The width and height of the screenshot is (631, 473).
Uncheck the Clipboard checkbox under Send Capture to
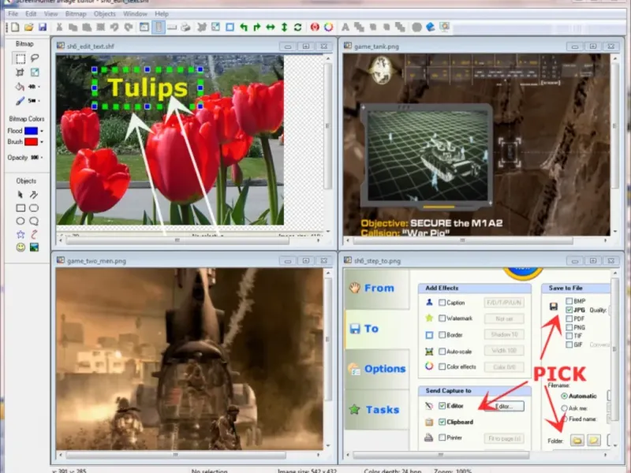point(442,422)
